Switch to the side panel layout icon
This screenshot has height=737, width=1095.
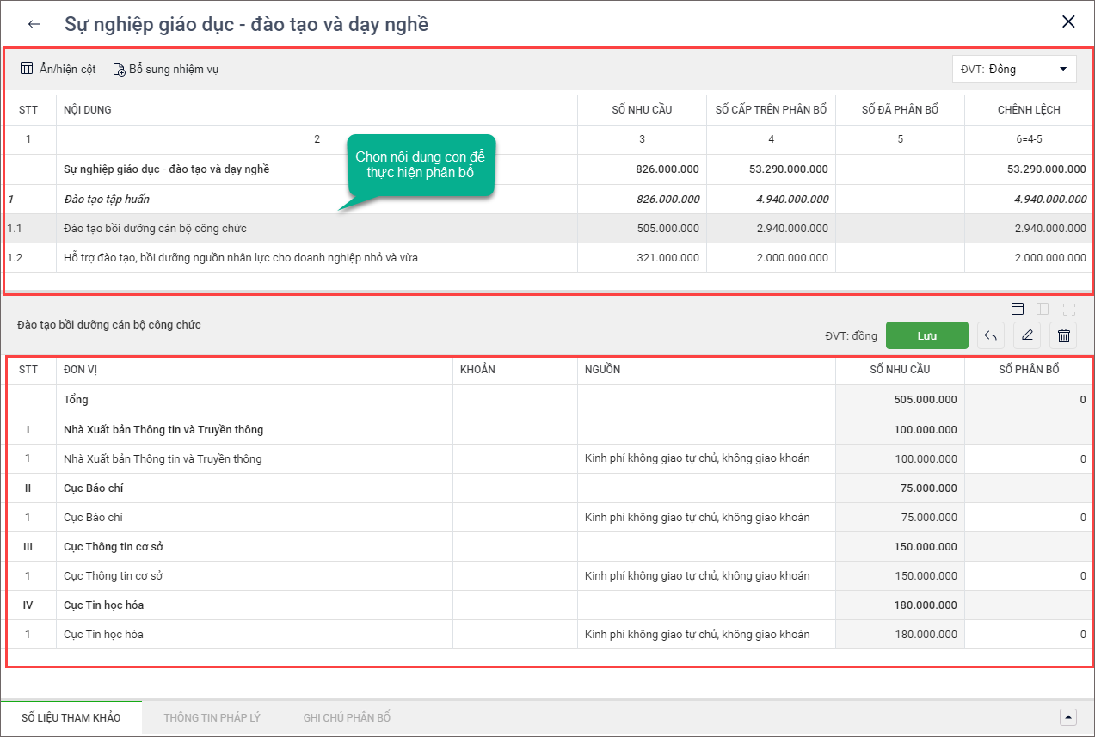(x=1043, y=309)
